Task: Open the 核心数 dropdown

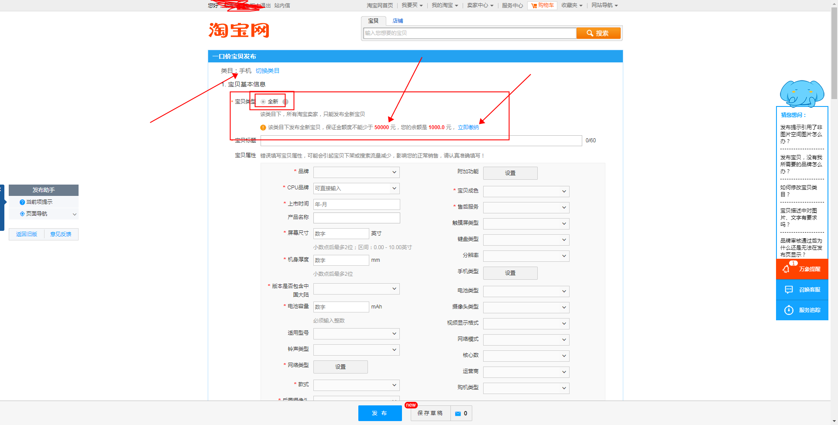Action: point(526,356)
